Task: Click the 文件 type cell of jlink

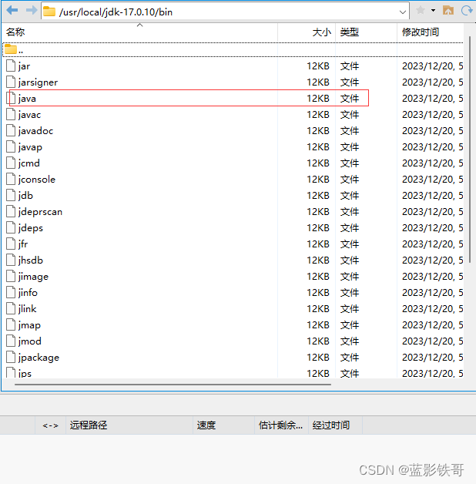Action: (x=350, y=309)
